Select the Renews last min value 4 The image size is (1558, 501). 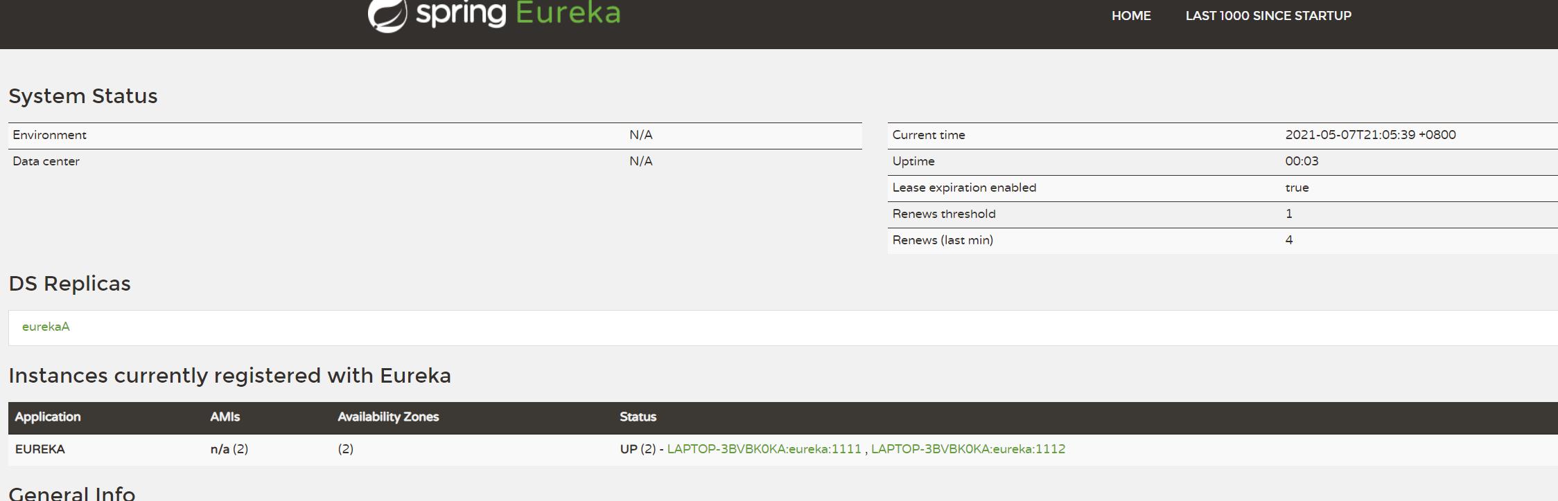click(x=1289, y=240)
